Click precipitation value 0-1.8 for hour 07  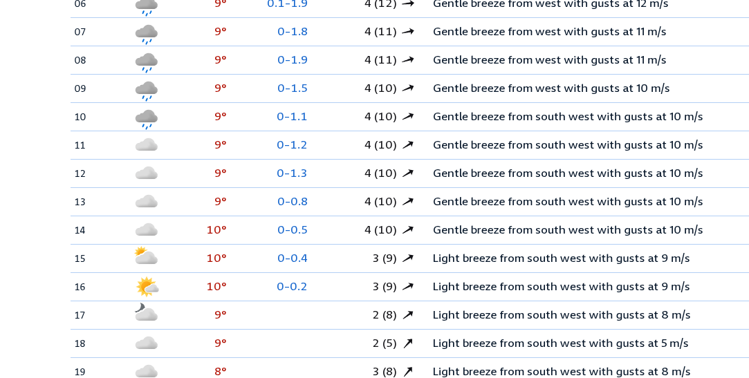293,32
